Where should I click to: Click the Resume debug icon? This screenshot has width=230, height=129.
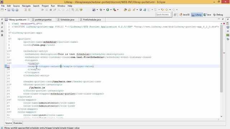coord(42,10)
